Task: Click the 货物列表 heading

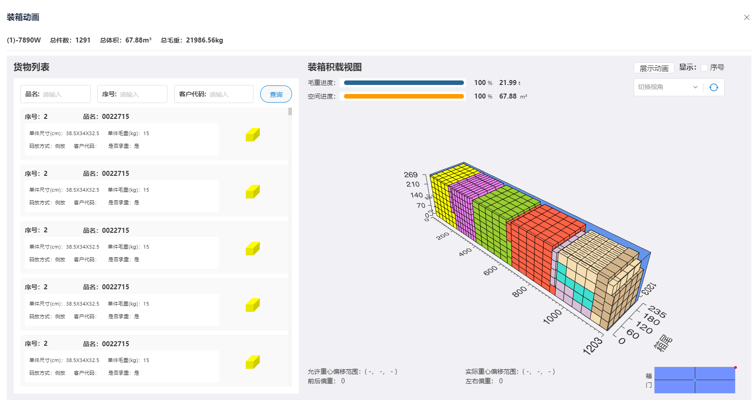Action: [31, 67]
